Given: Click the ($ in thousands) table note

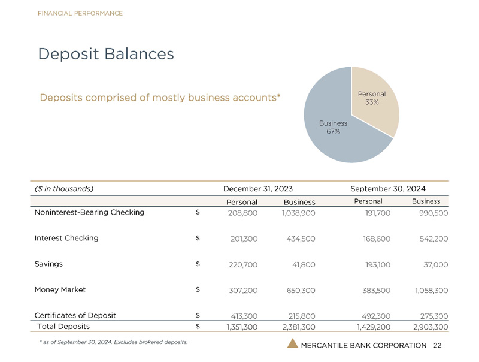Looking at the screenshot, I should 63,188.
